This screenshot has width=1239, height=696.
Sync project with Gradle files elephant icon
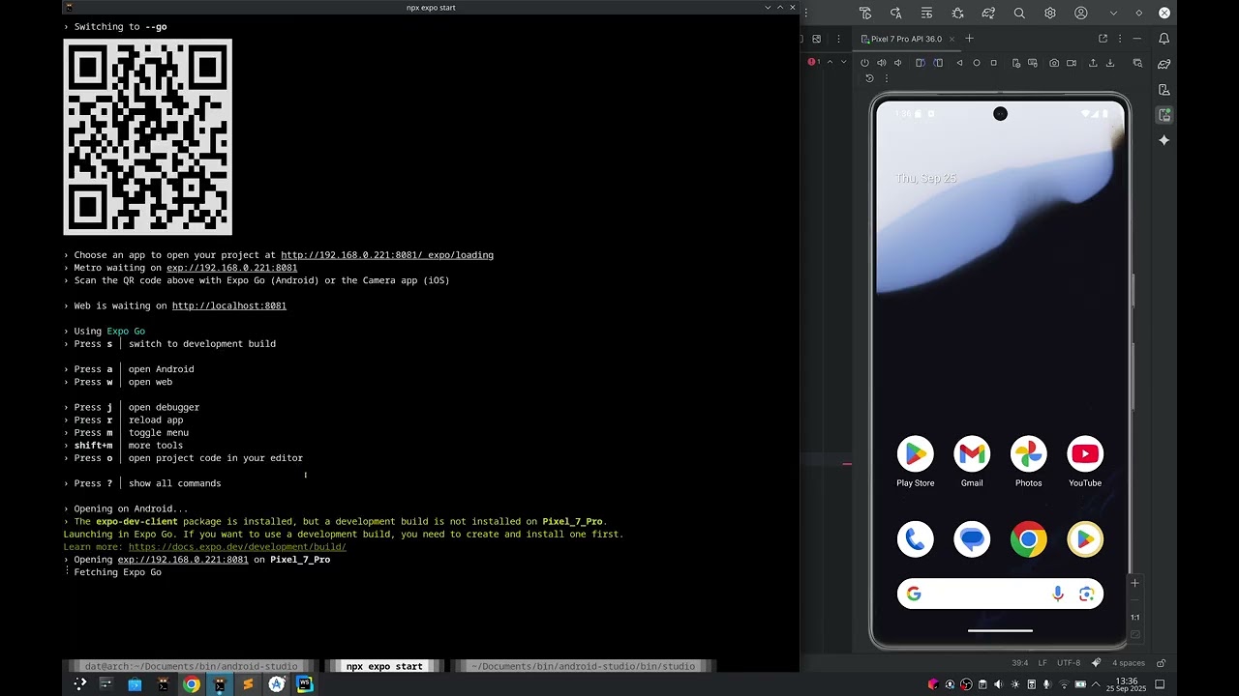(x=988, y=14)
